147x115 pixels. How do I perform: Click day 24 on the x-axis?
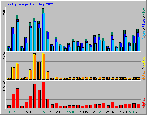click(108, 112)
